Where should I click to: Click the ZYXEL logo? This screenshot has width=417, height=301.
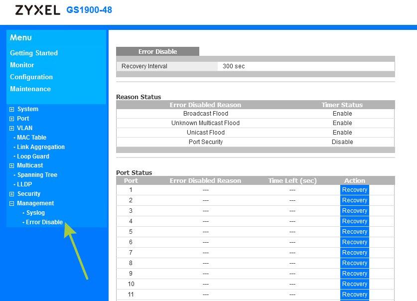[x=37, y=10]
